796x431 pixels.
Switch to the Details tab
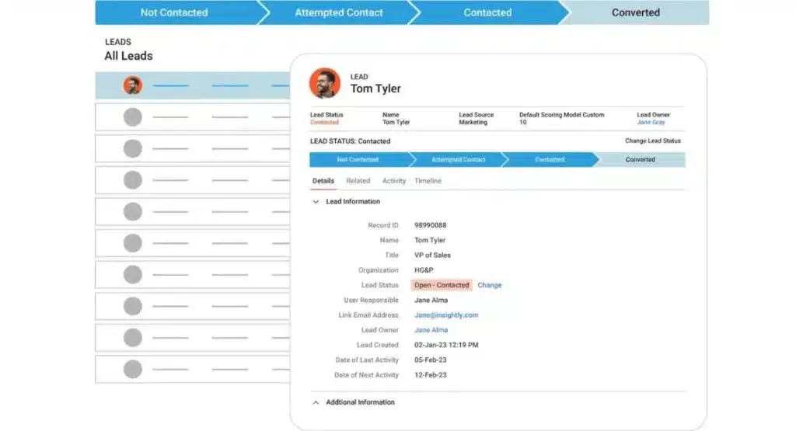coord(323,181)
